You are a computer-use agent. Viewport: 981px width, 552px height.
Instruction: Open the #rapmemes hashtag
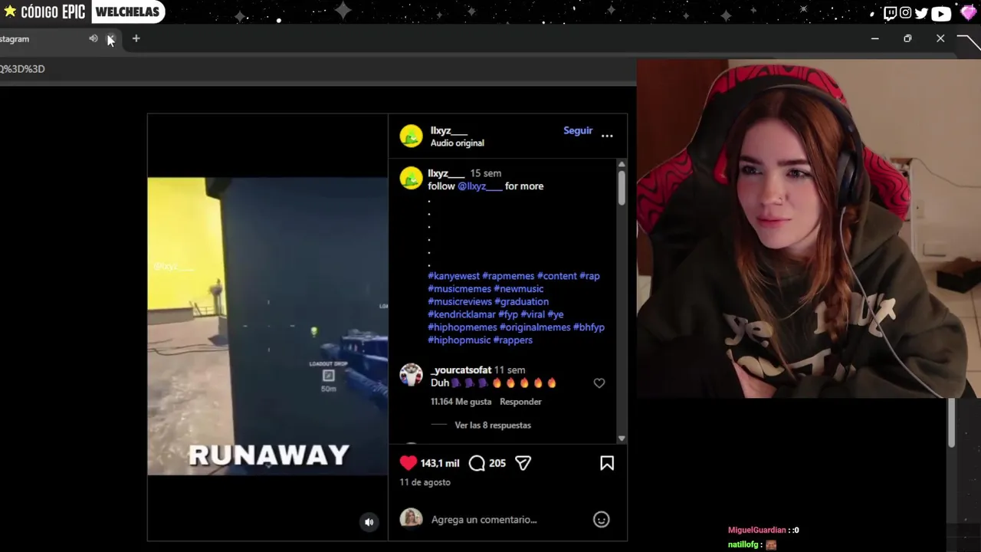pos(508,276)
